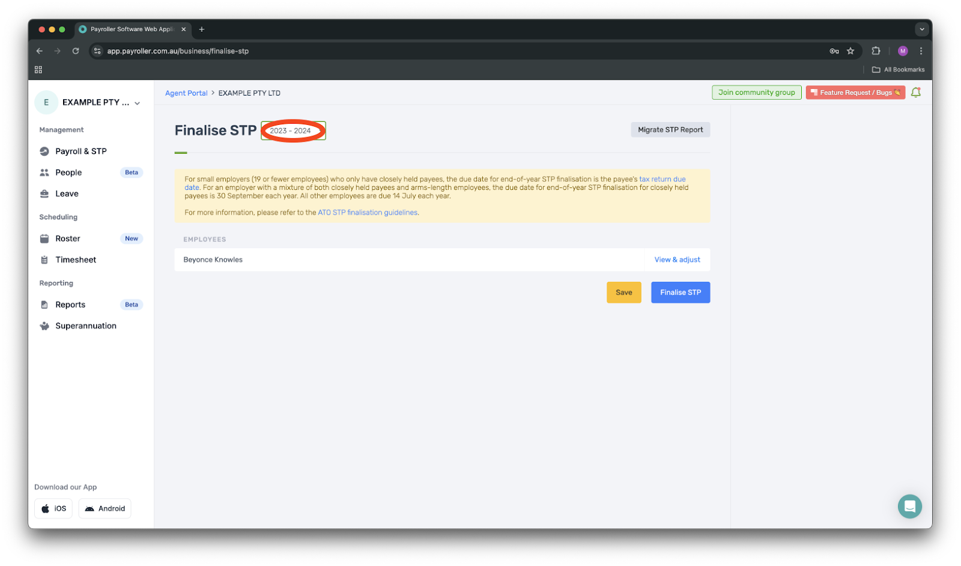Open the People section
The width and height of the screenshot is (961, 566).
coord(68,172)
